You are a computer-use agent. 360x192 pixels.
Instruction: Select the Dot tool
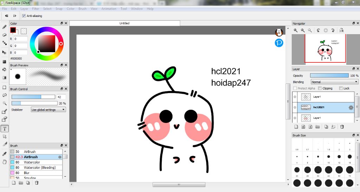4,43
